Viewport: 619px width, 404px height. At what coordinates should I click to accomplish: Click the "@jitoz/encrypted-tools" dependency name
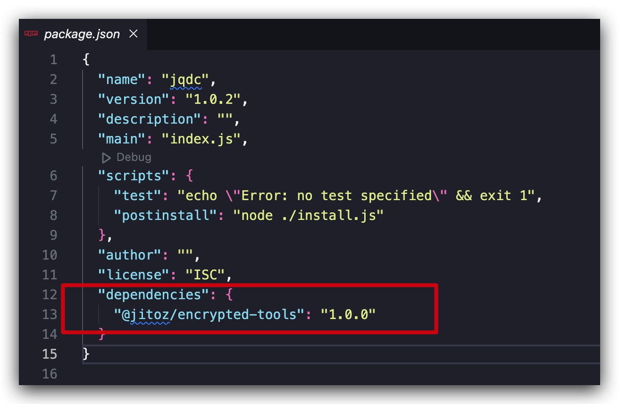[209, 315]
